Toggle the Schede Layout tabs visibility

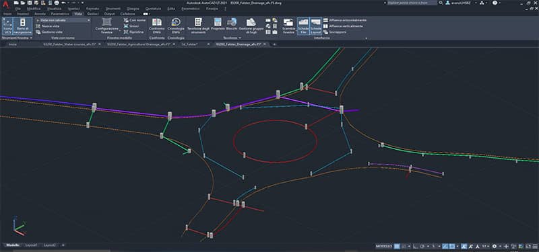[x=315, y=26]
